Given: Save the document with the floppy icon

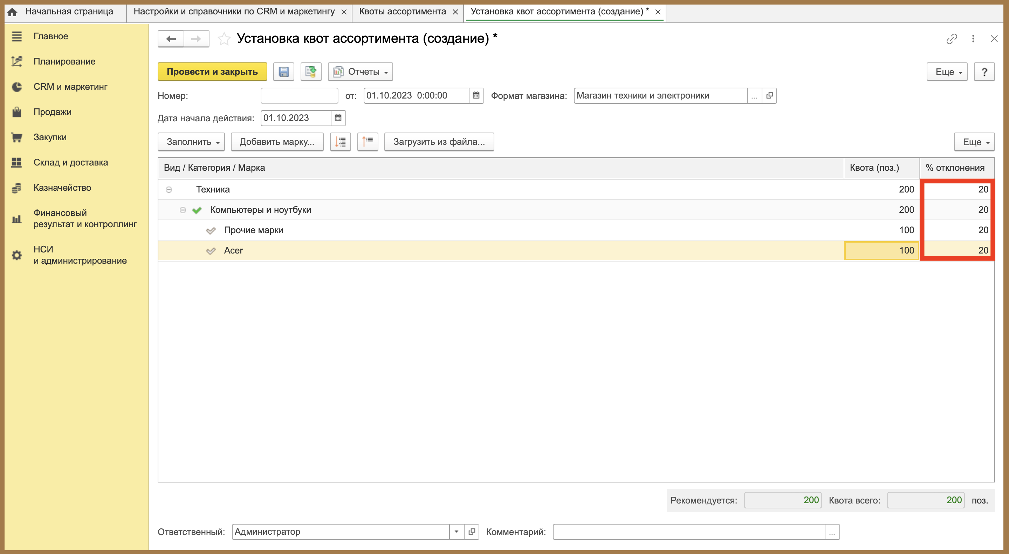Looking at the screenshot, I should pyautogui.click(x=283, y=72).
